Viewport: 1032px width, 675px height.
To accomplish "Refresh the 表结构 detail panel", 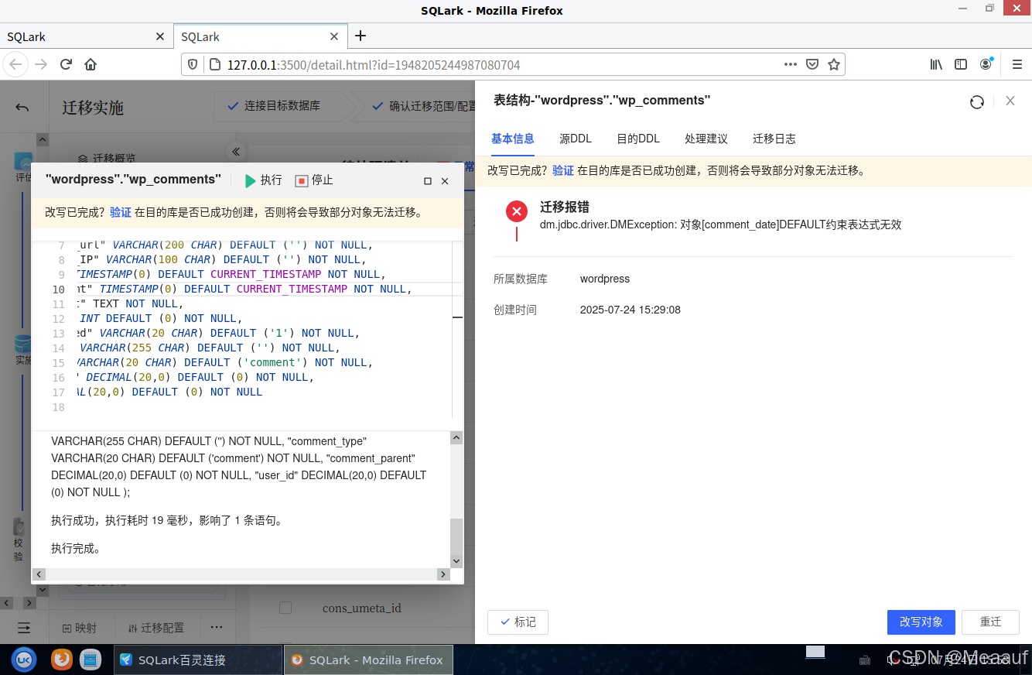I will point(977,101).
